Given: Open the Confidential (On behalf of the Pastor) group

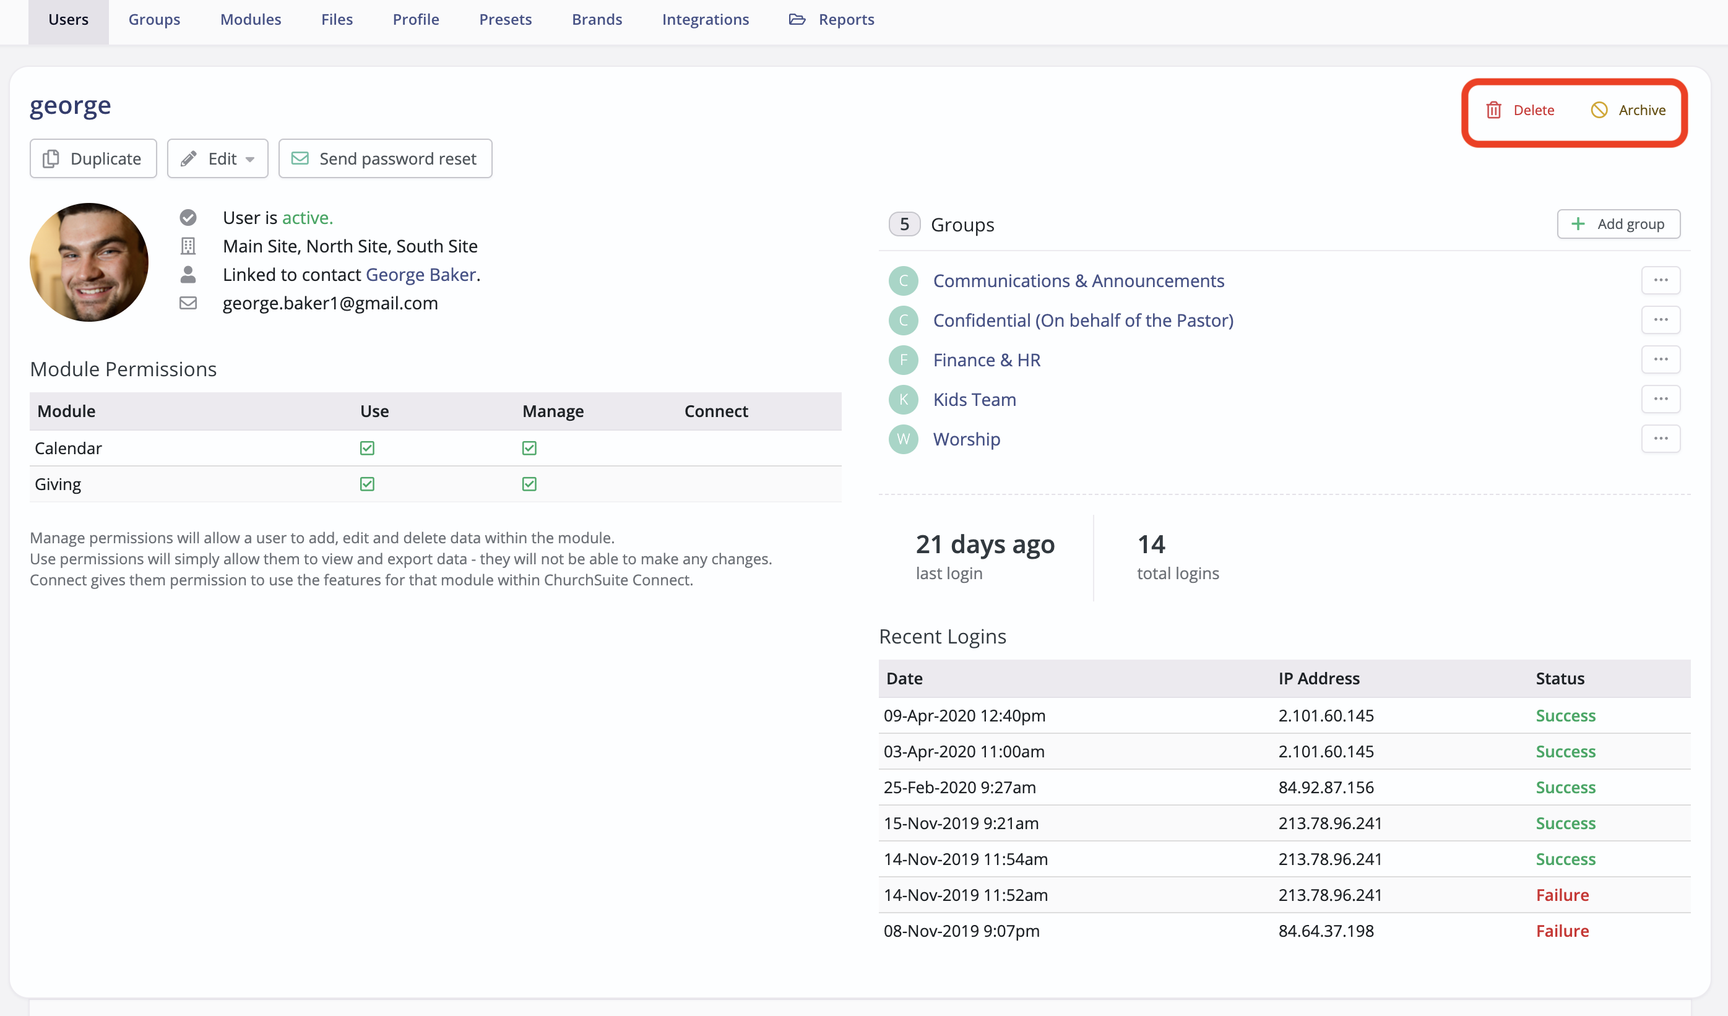Looking at the screenshot, I should coord(1082,320).
